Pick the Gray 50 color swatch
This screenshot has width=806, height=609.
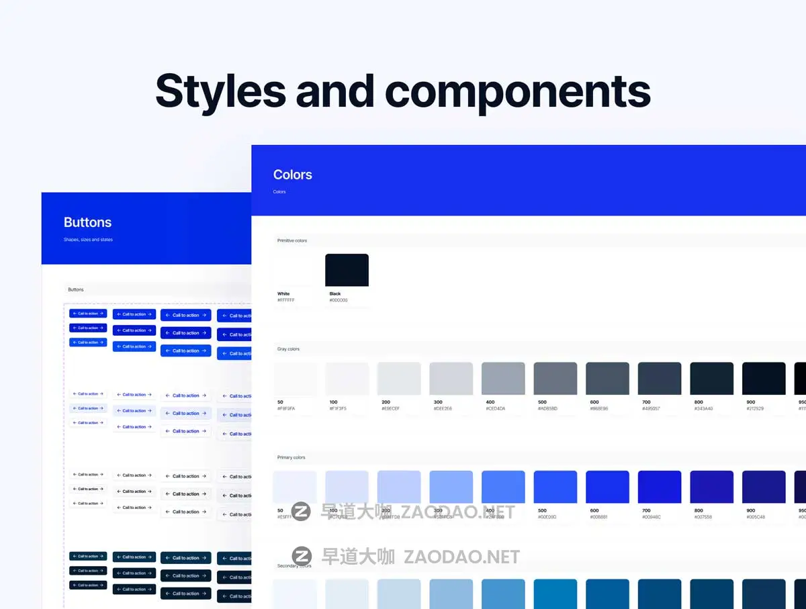[295, 379]
